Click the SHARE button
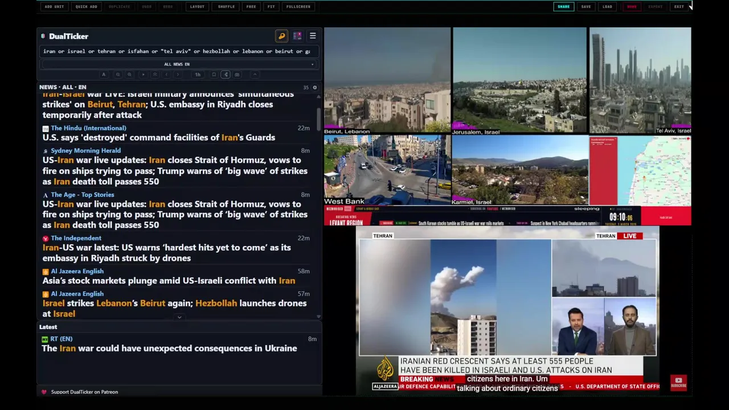The height and width of the screenshot is (410, 729). tap(563, 7)
